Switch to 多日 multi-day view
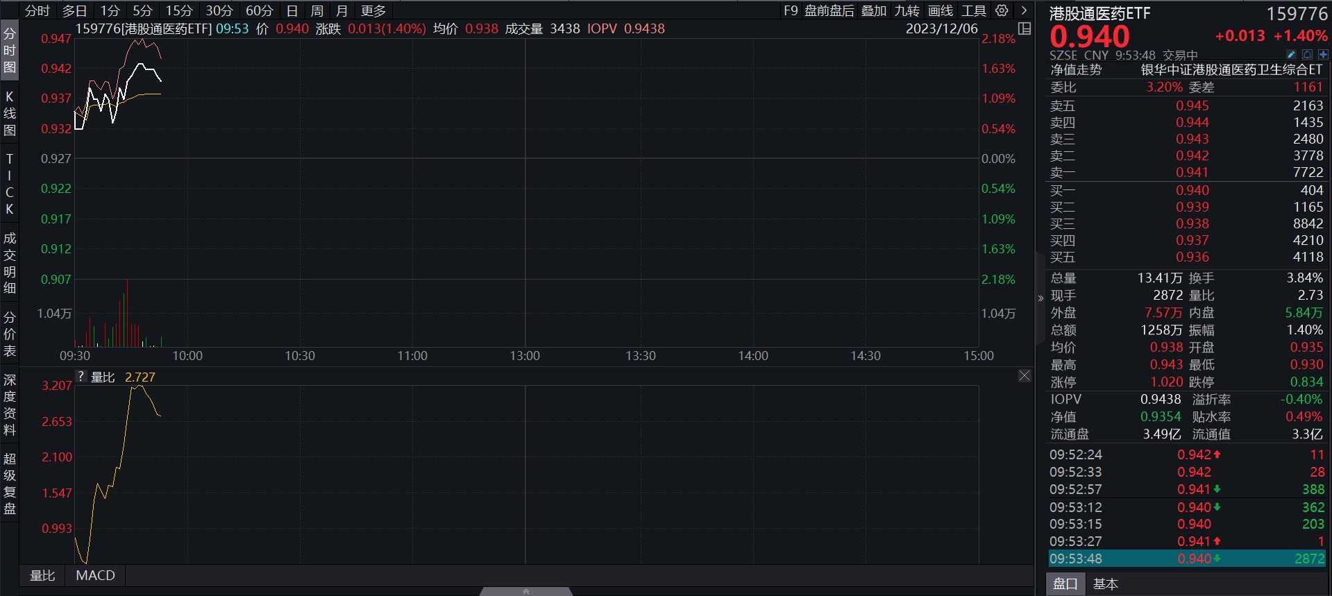The image size is (1332, 596). (75, 10)
